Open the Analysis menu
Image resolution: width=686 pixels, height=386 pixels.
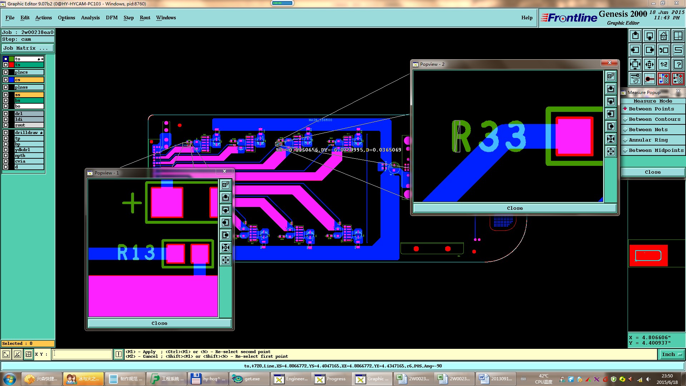click(90, 18)
